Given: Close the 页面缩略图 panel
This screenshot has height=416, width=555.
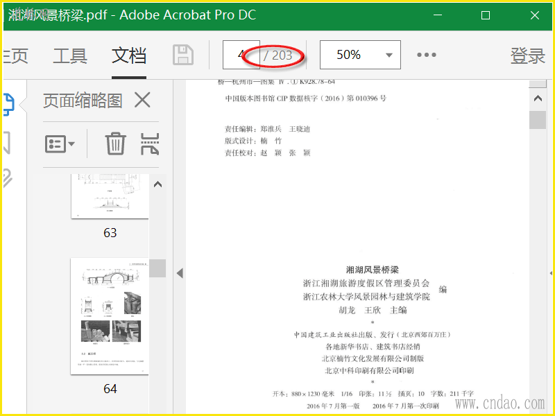Looking at the screenshot, I should 142,100.
